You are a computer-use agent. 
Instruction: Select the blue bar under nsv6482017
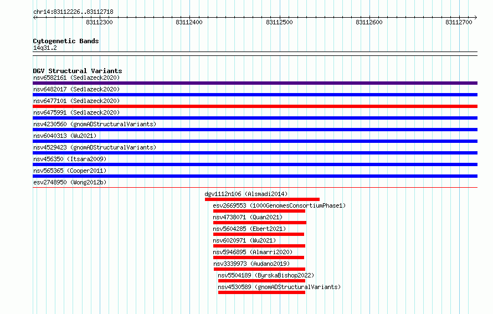pyautogui.click(x=255, y=95)
